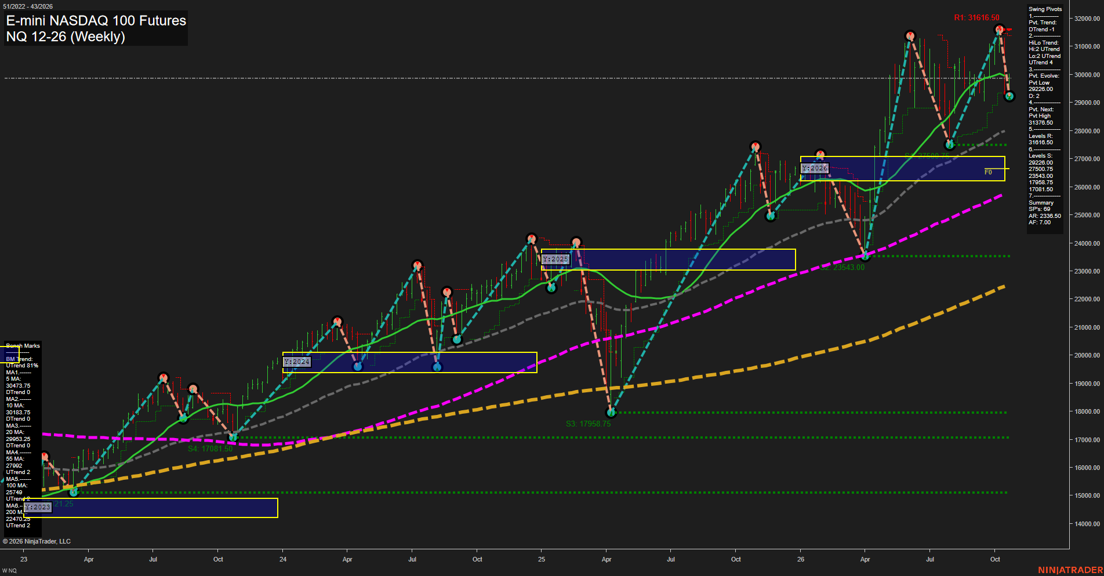Click the 26 year label on time axis
The width and height of the screenshot is (1104, 576).
pos(801,559)
